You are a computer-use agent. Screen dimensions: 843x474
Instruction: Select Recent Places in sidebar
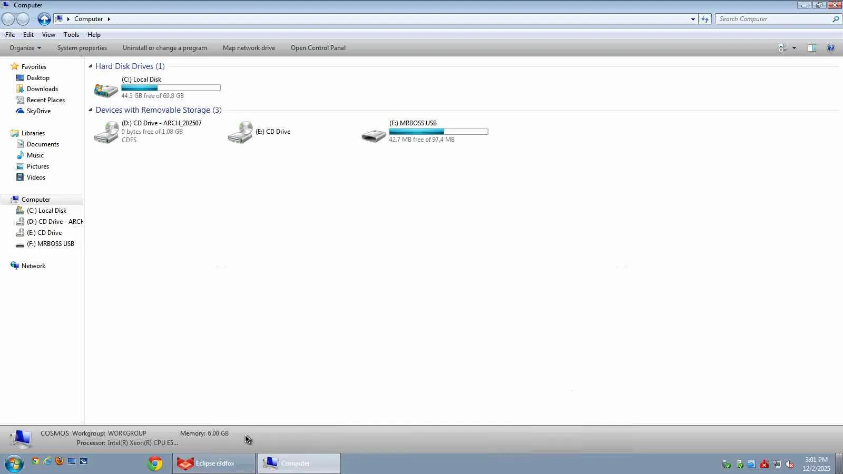click(x=46, y=100)
